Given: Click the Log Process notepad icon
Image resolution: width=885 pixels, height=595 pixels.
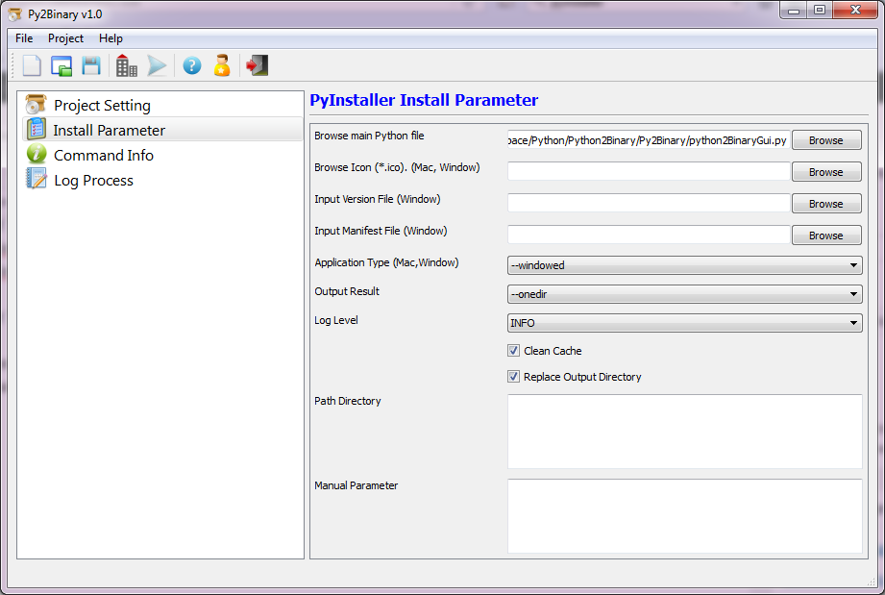Looking at the screenshot, I should pyautogui.click(x=37, y=179).
